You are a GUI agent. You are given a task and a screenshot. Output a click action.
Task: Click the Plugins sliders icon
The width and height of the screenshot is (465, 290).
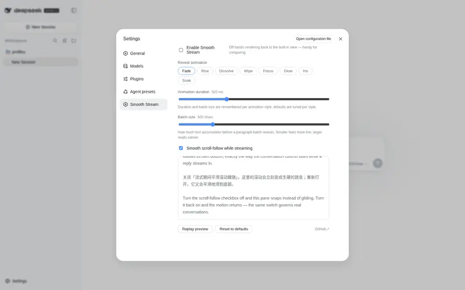coord(126,79)
